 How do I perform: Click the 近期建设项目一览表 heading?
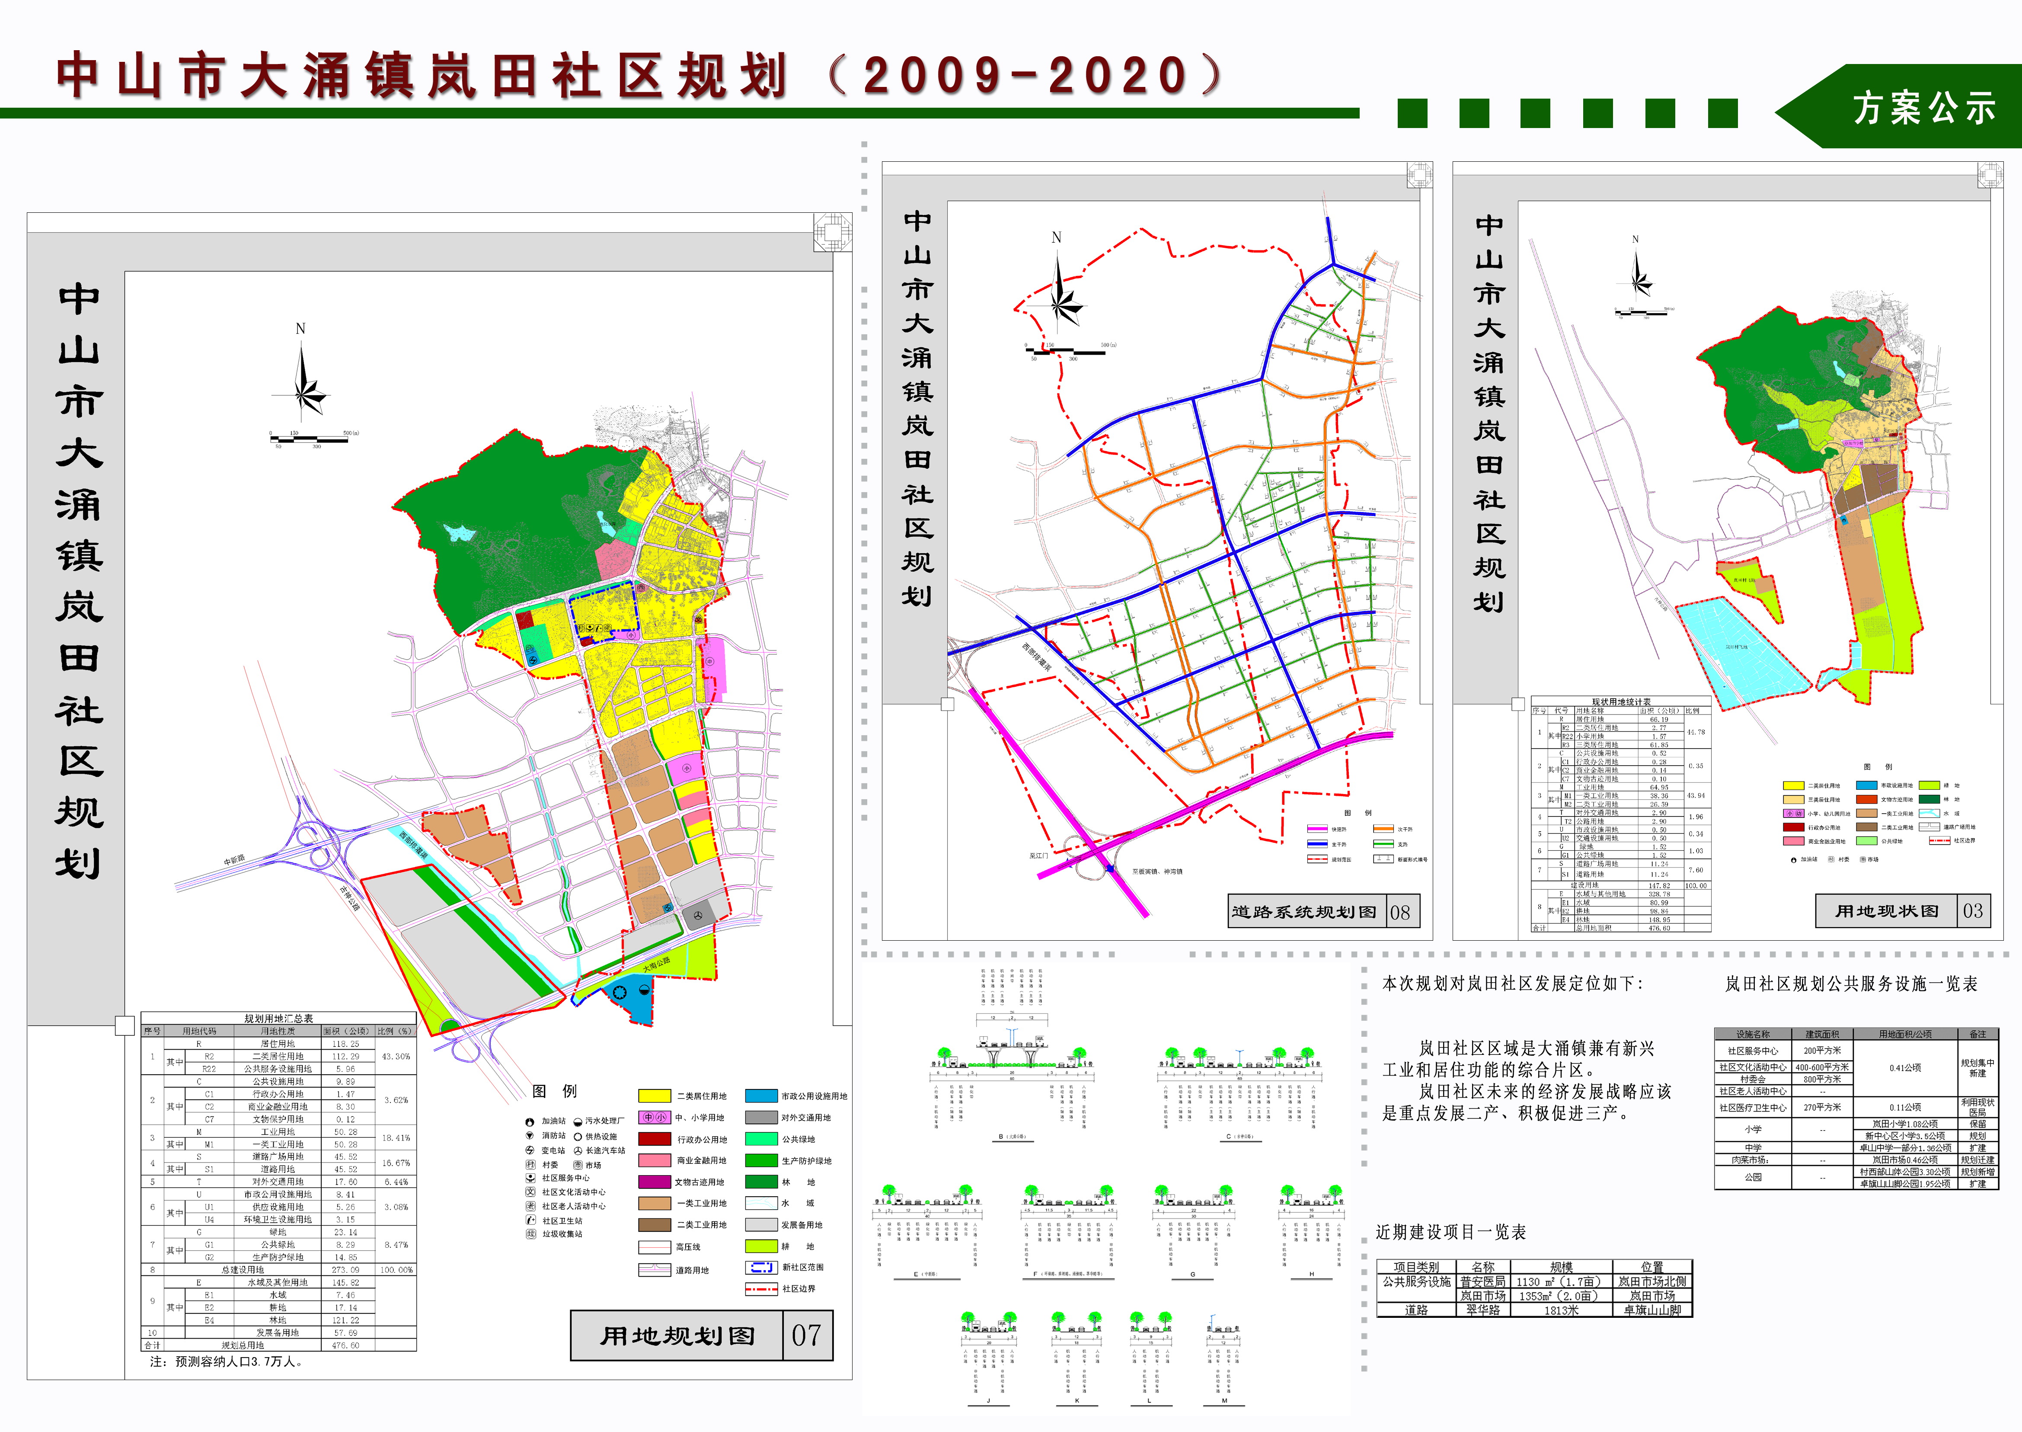pyautogui.click(x=1450, y=1232)
